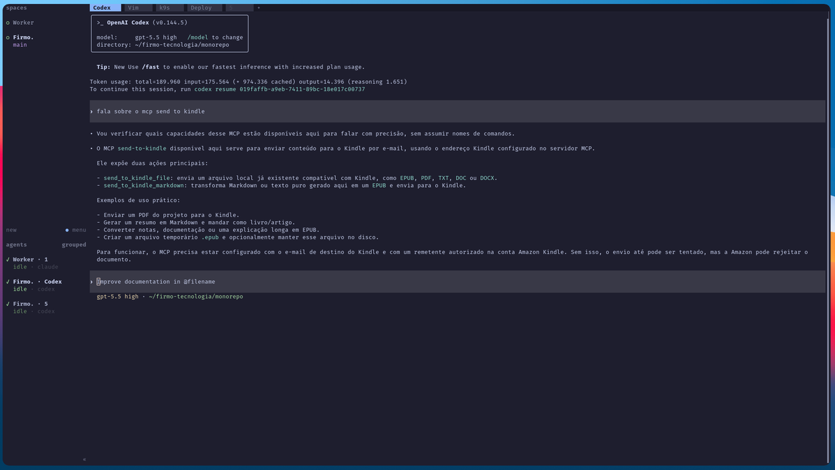
Task: Switch to the Vim tab
Action: [138, 8]
